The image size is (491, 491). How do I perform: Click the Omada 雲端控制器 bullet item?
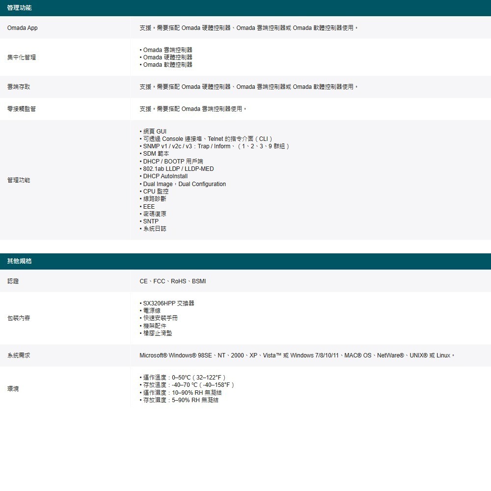pyautogui.click(x=166, y=50)
